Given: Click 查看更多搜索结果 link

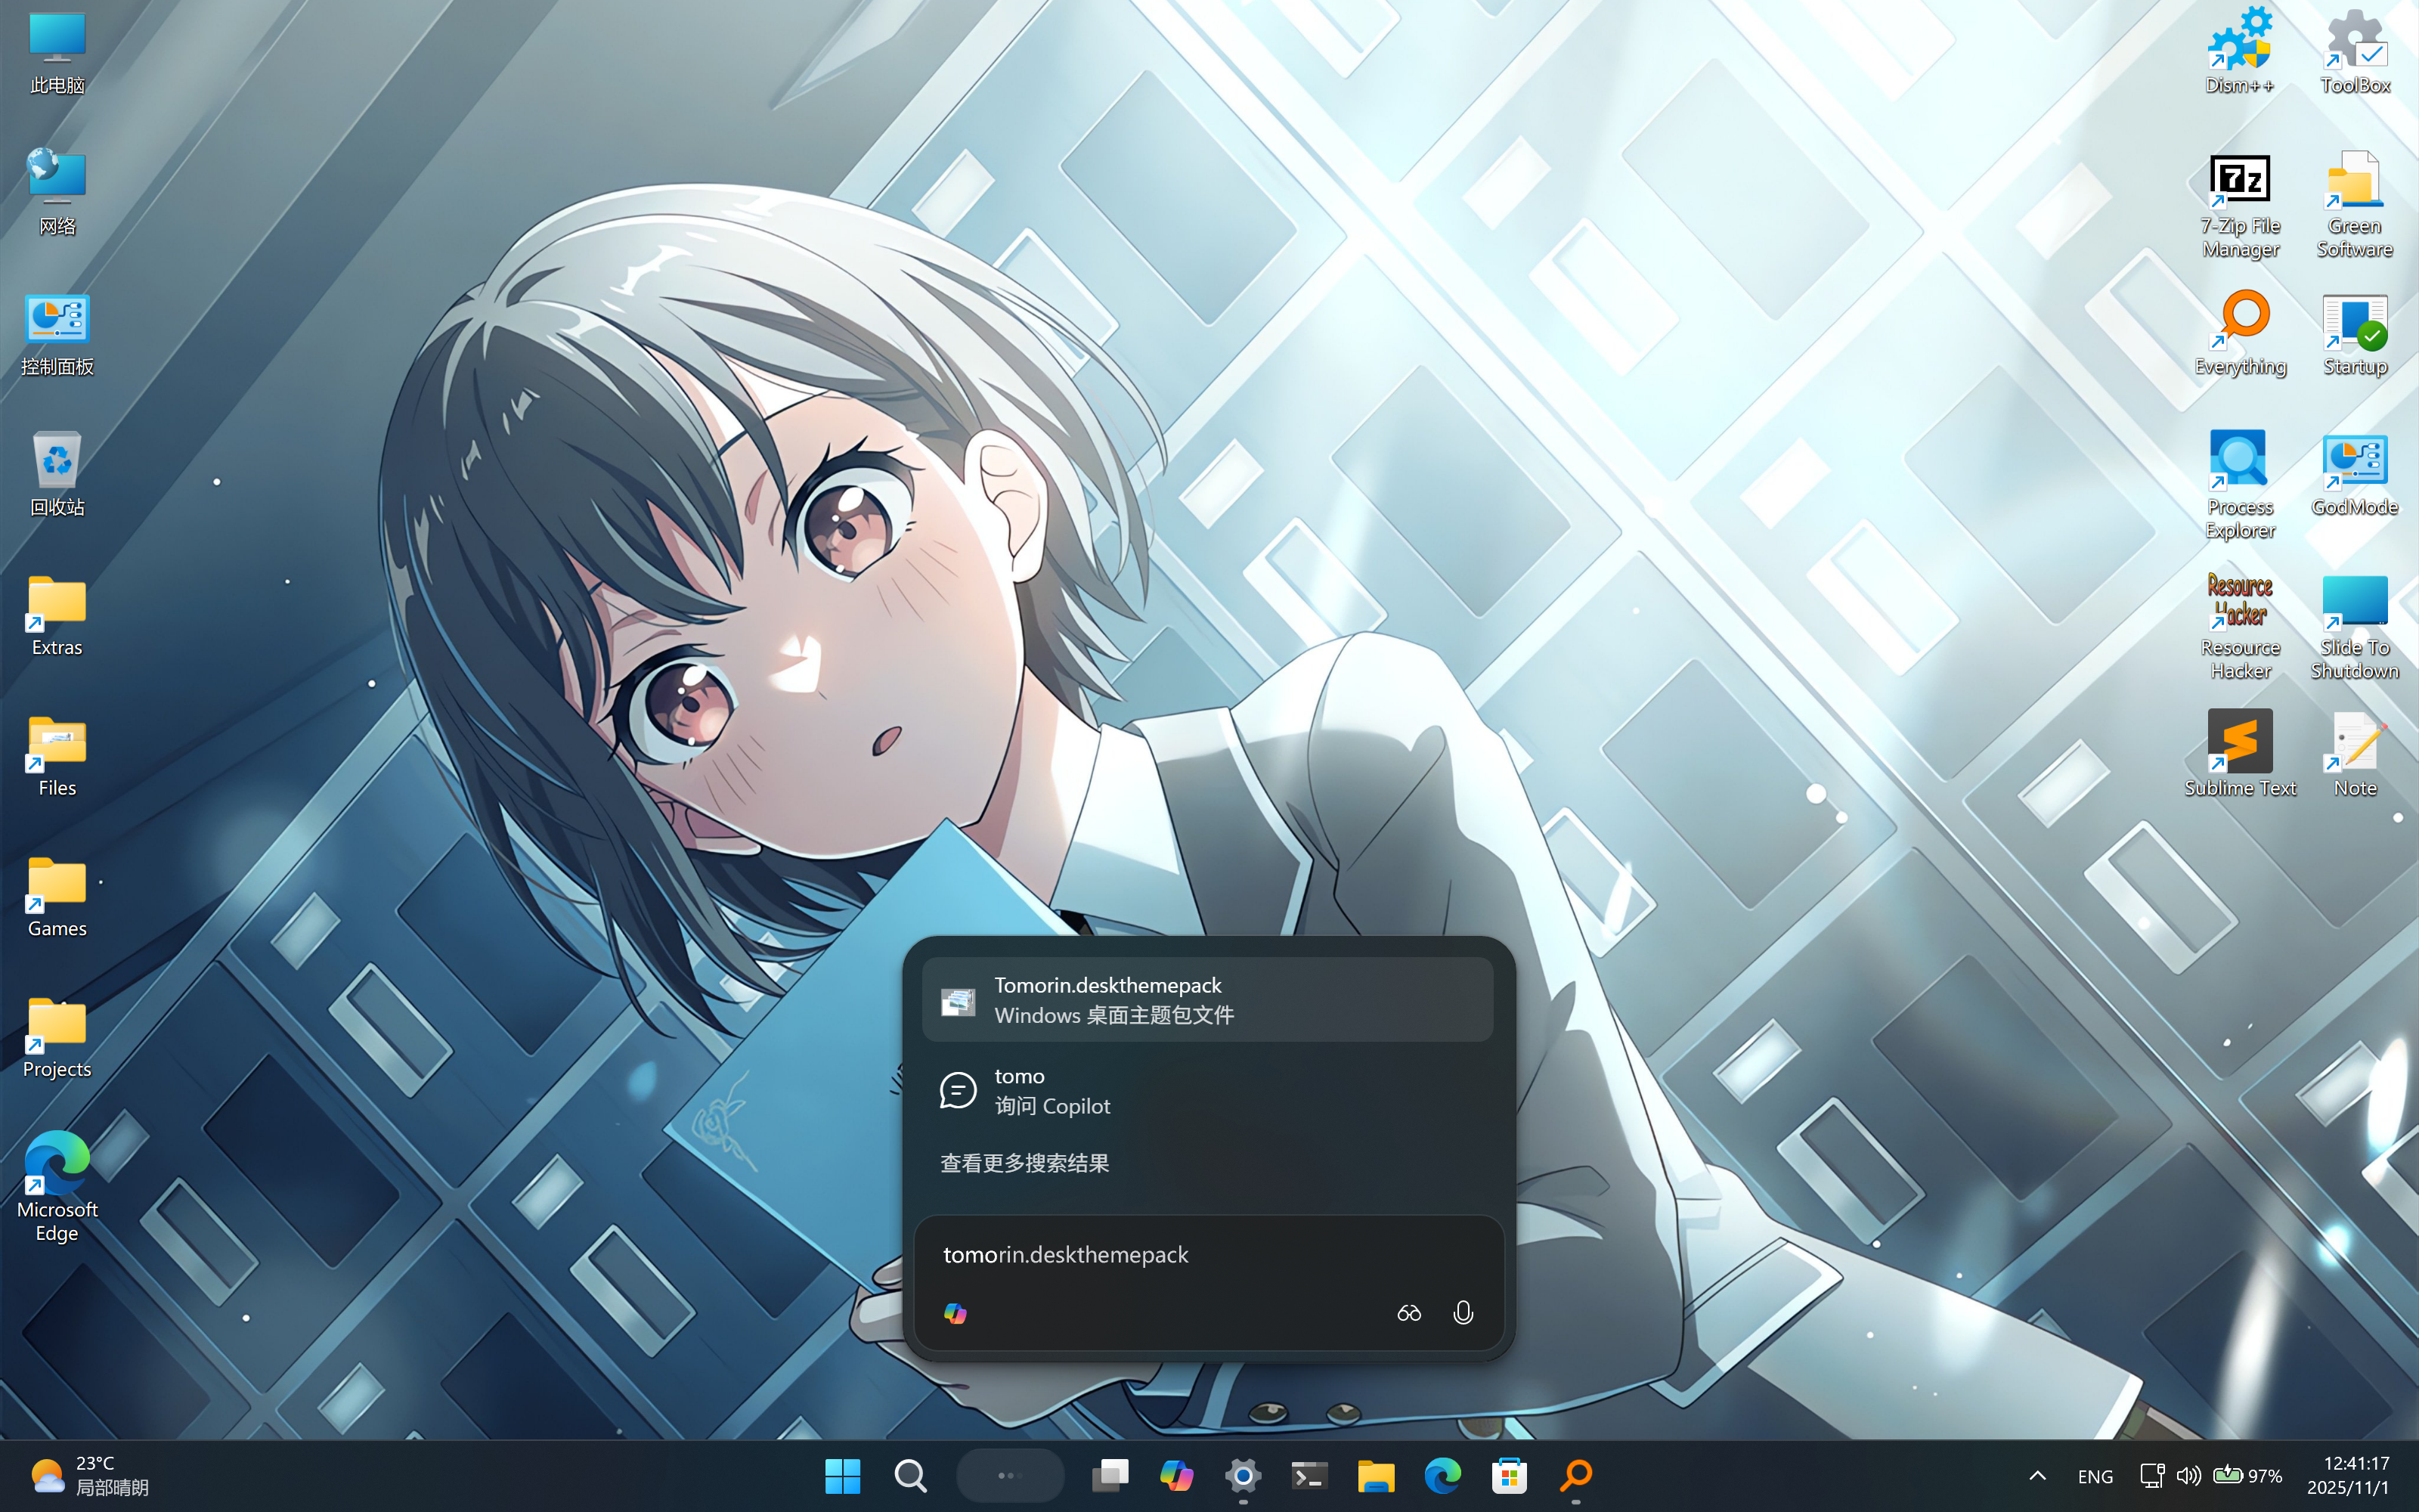Looking at the screenshot, I should pyautogui.click(x=1024, y=1163).
